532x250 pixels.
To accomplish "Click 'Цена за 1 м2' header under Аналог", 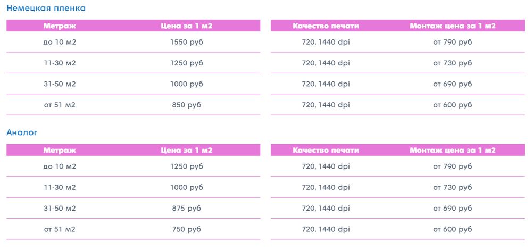I will pyautogui.click(x=187, y=150).
